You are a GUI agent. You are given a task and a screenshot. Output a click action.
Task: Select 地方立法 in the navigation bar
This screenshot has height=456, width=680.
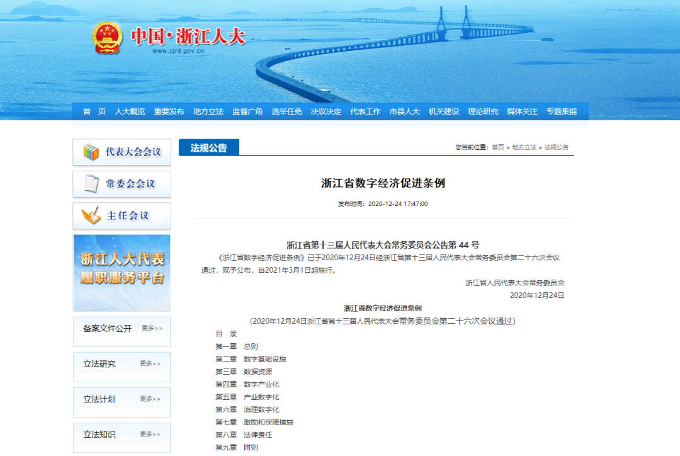click(x=208, y=111)
